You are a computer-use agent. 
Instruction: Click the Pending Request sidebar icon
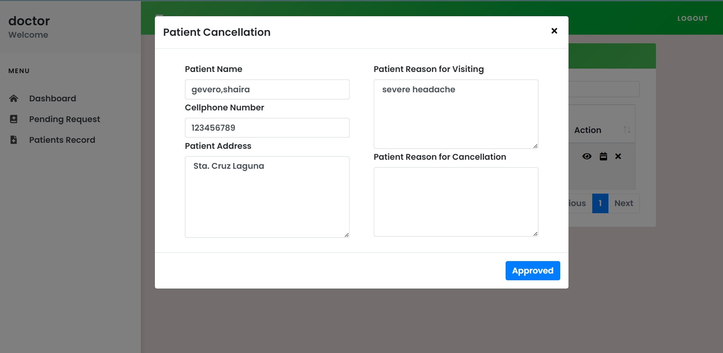14,119
